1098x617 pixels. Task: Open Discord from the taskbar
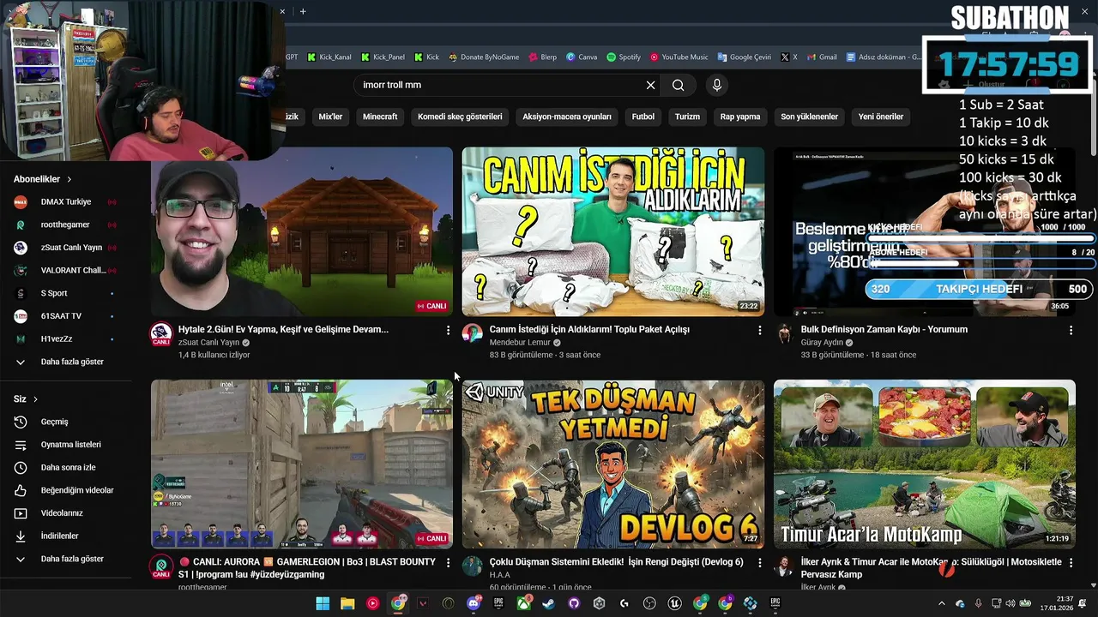click(474, 603)
